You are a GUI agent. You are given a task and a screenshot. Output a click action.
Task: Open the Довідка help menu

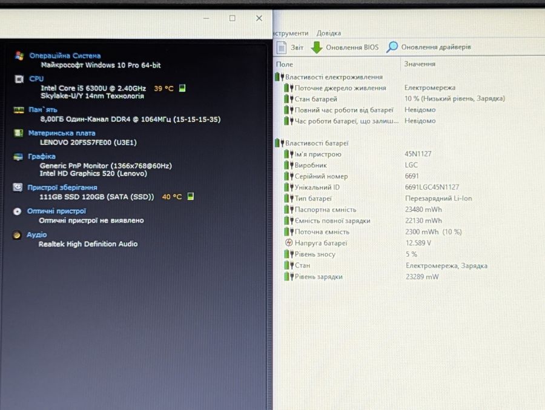pos(328,33)
